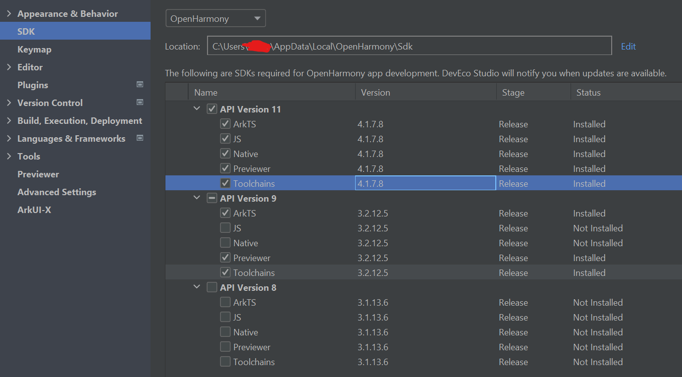Toggle the API Version 8 checkbox

211,287
